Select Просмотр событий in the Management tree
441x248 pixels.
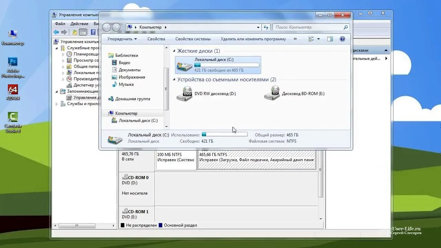pos(82,60)
